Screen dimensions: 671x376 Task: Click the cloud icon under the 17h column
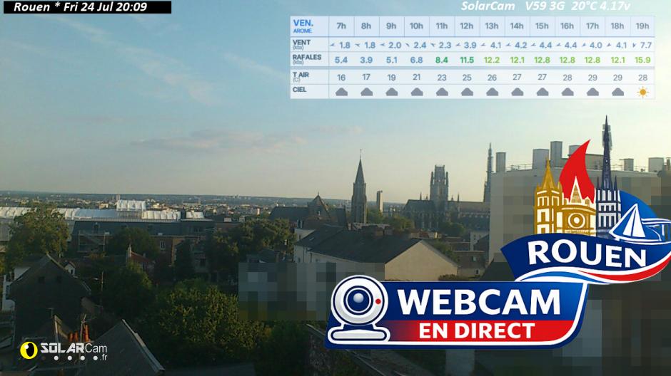coord(592,92)
